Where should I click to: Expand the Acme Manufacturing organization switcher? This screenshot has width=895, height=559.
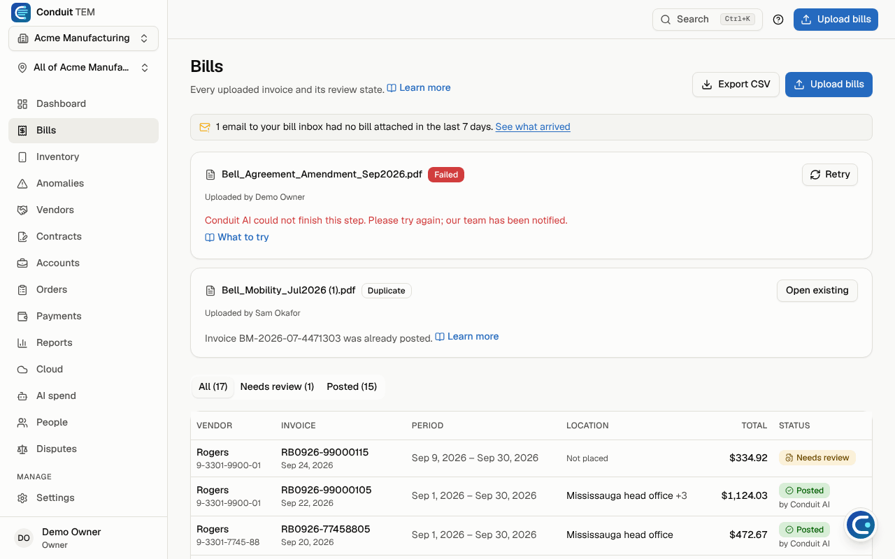(83, 38)
